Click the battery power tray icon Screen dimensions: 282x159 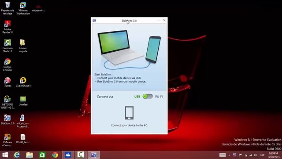tap(246, 155)
